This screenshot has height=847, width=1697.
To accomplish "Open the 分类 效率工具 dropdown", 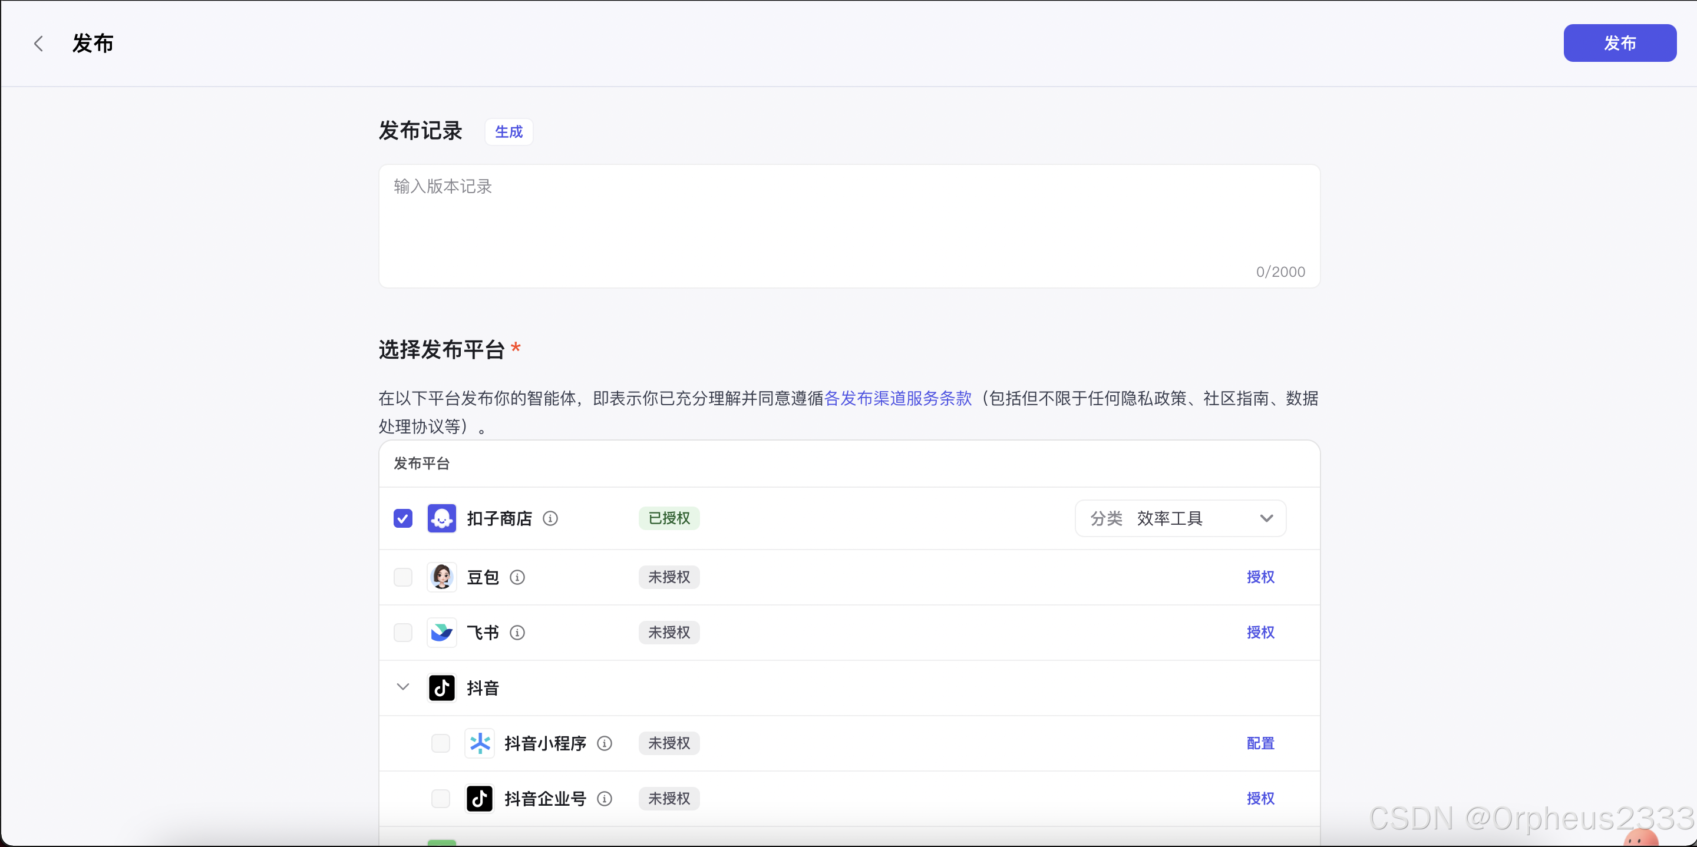I will (x=1179, y=518).
